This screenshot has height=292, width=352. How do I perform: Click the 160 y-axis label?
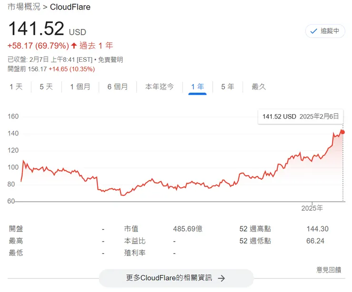point(13,116)
